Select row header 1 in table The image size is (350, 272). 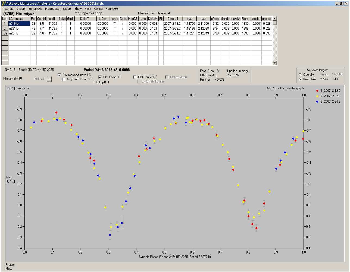point(5,24)
